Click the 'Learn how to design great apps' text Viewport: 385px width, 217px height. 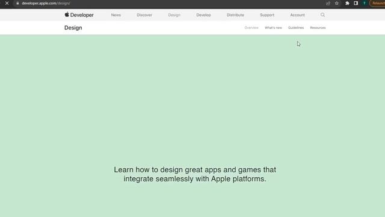pos(195,174)
